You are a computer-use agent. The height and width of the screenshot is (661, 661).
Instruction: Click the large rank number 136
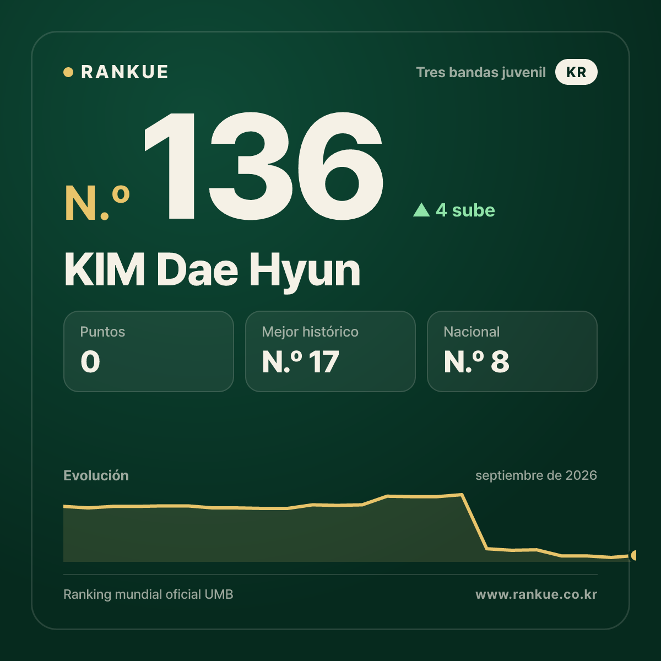(x=263, y=166)
